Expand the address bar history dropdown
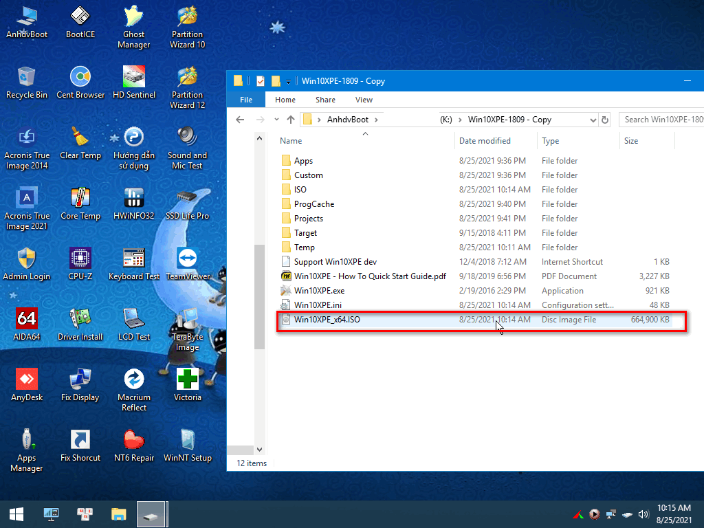The image size is (704, 528). click(x=593, y=120)
